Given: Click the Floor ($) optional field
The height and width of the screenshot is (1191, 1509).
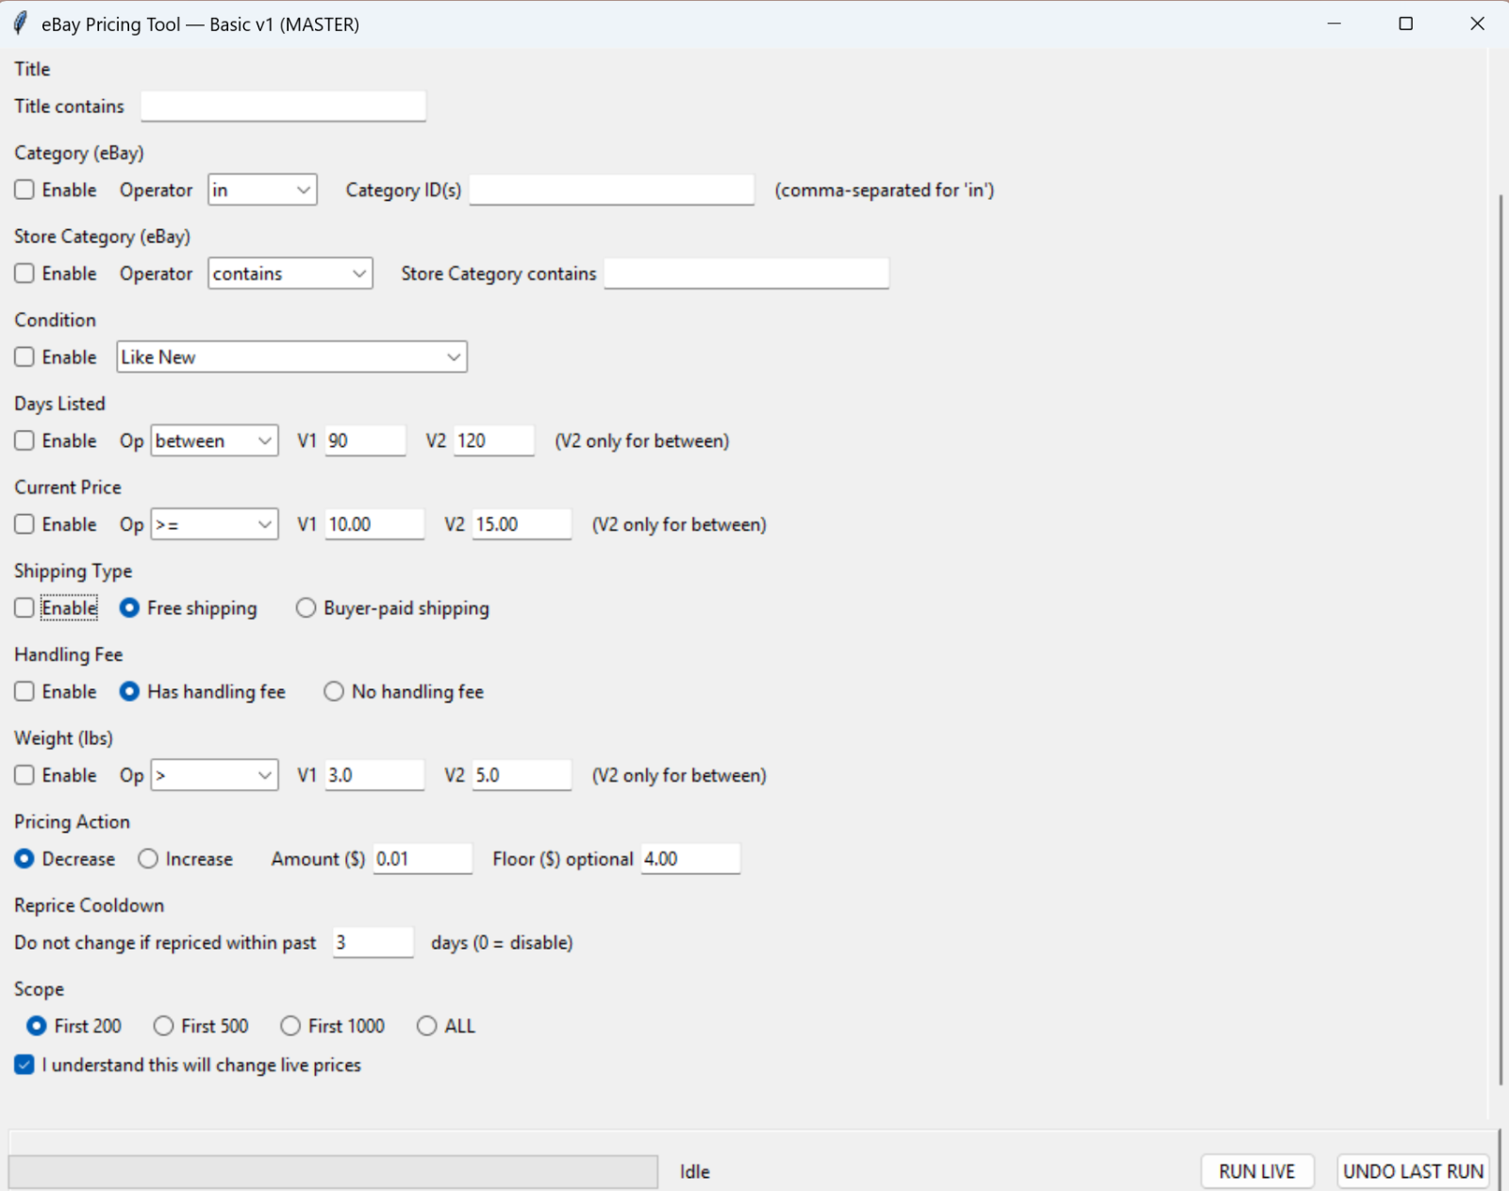Looking at the screenshot, I should pyautogui.click(x=690, y=859).
